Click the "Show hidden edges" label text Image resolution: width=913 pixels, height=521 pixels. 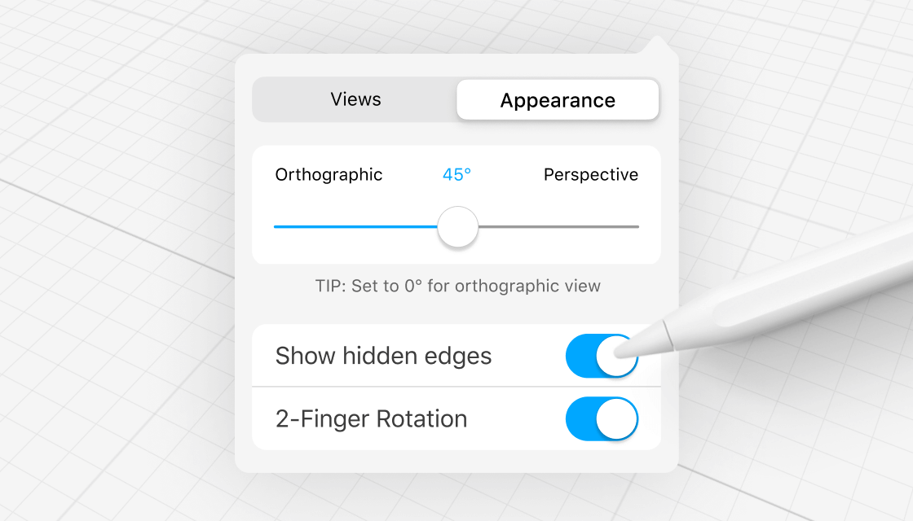click(x=383, y=356)
